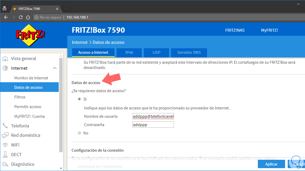This screenshot has width=305, height=171.
Task: Click the Contraseña field
Action: click(153, 125)
